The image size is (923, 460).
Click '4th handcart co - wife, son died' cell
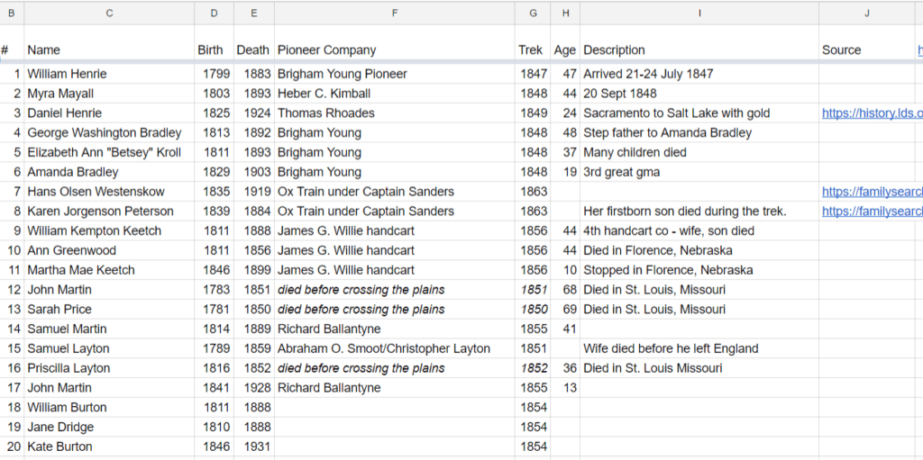[699, 230]
